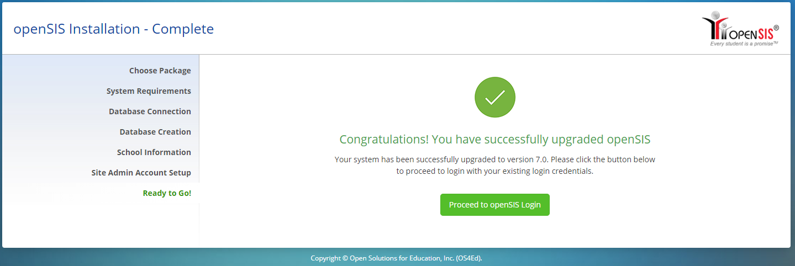The image size is (795, 266).
Task: Select Site Admin Account Setup step
Action: click(x=141, y=173)
